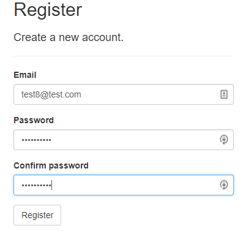
Task: Click the Password field label
Action: click(x=34, y=120)
